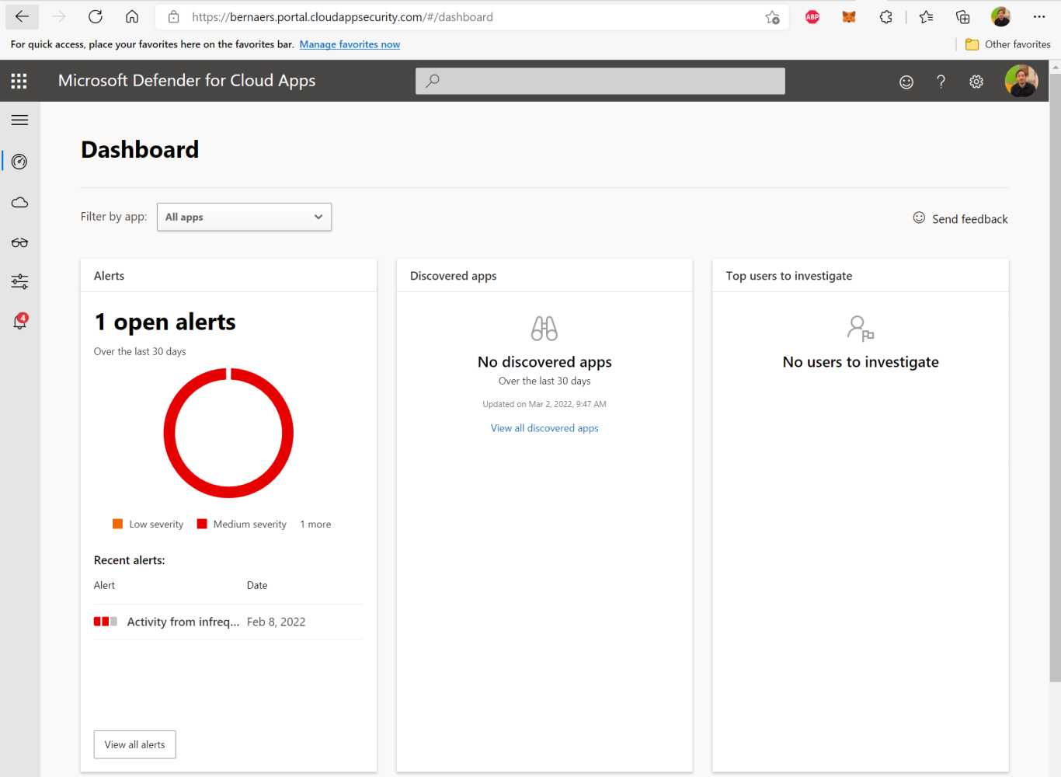The image size is (1061, 777).
Task: Open browser options with the ellipsis menu
Action: click(x=1038, y=16)
